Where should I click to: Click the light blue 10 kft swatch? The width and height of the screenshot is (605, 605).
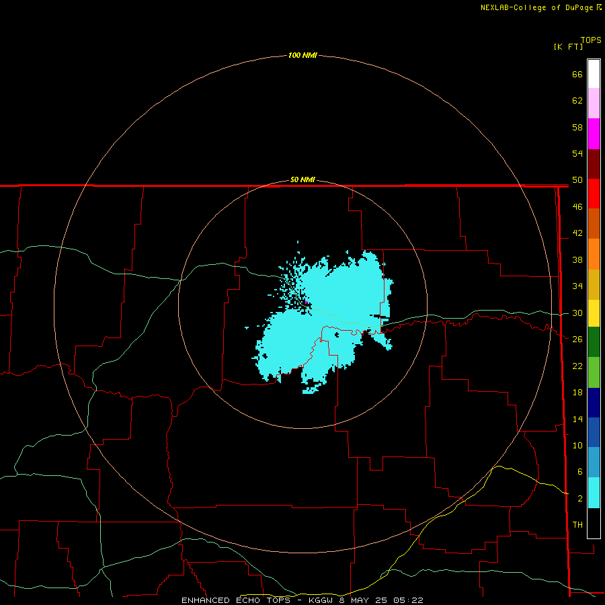coord(594,462)
